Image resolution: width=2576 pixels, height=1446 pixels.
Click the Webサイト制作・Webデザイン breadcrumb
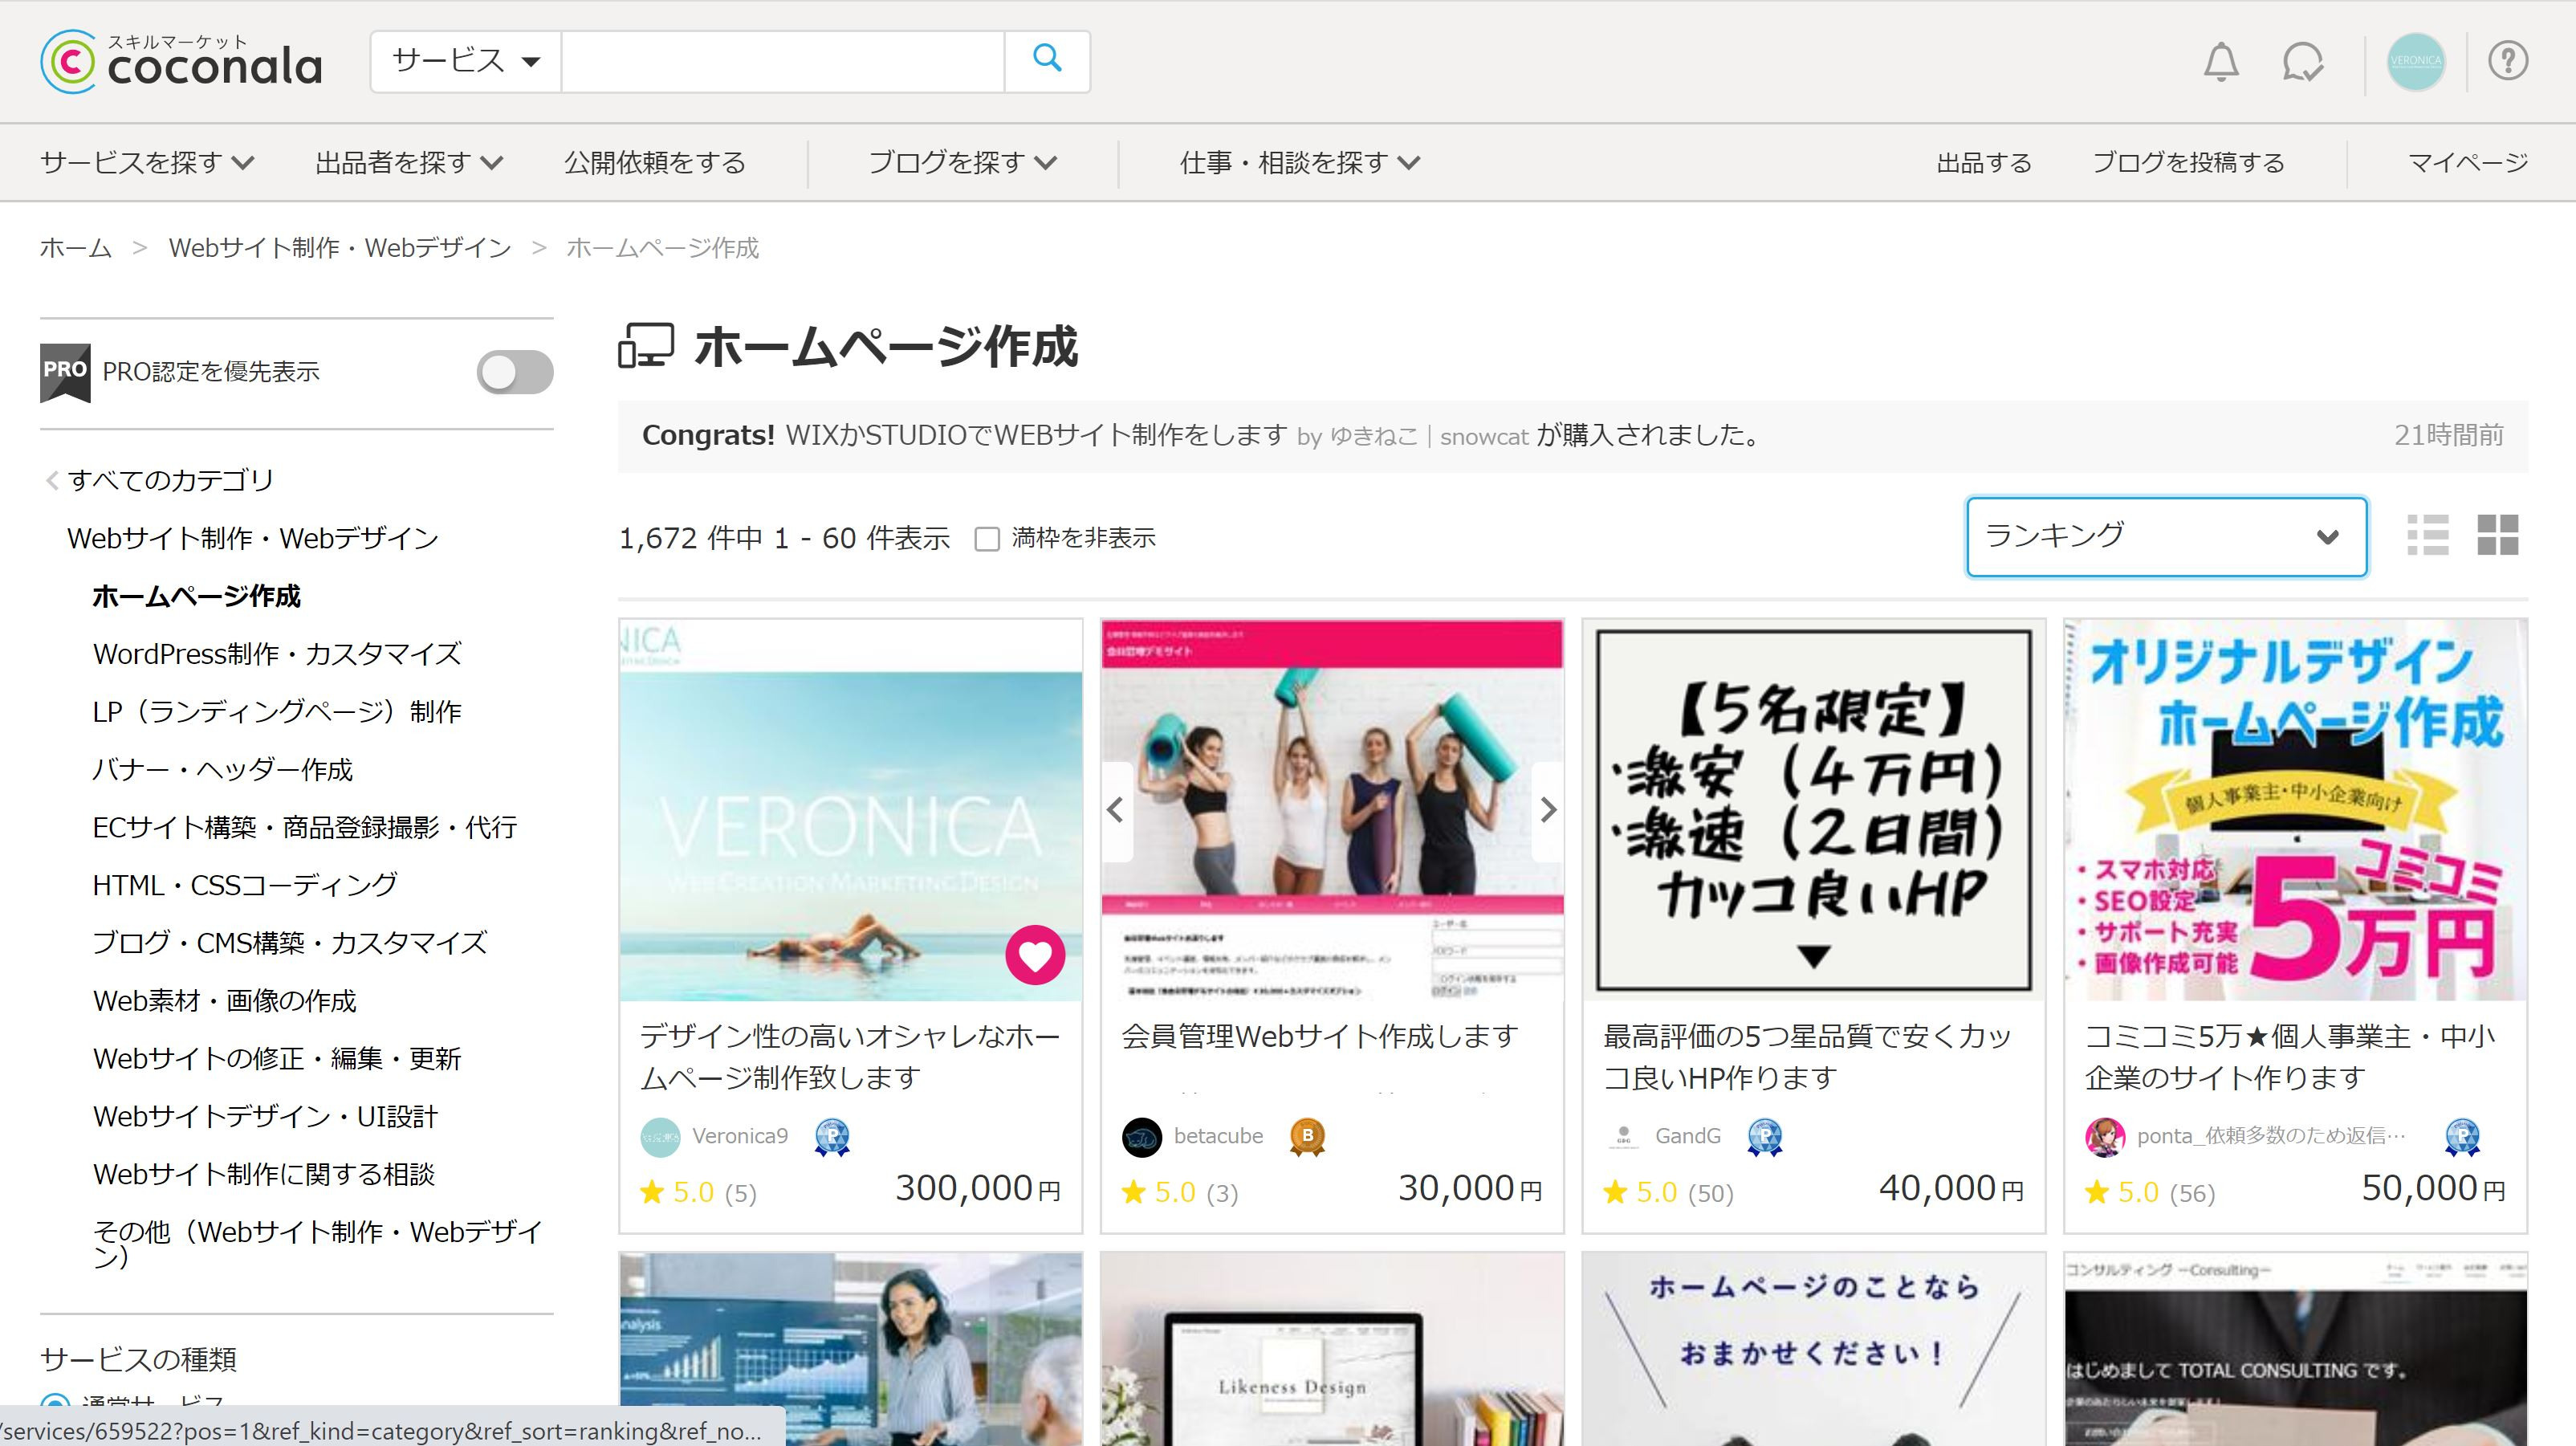(339, 247)
